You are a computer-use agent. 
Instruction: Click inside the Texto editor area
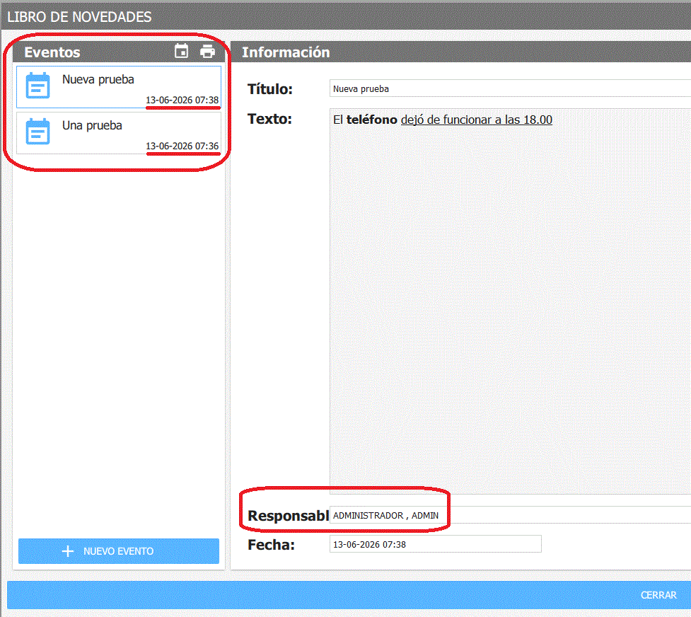tap(510, 301)
